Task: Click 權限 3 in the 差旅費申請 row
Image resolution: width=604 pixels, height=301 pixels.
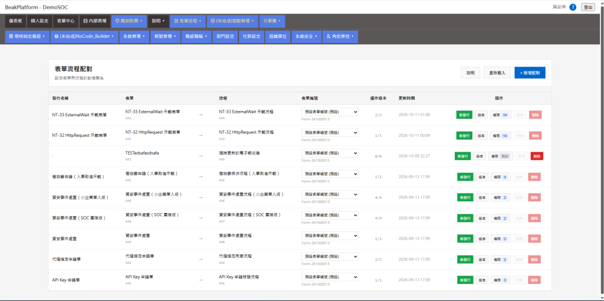Action: [x=500, y=177]
